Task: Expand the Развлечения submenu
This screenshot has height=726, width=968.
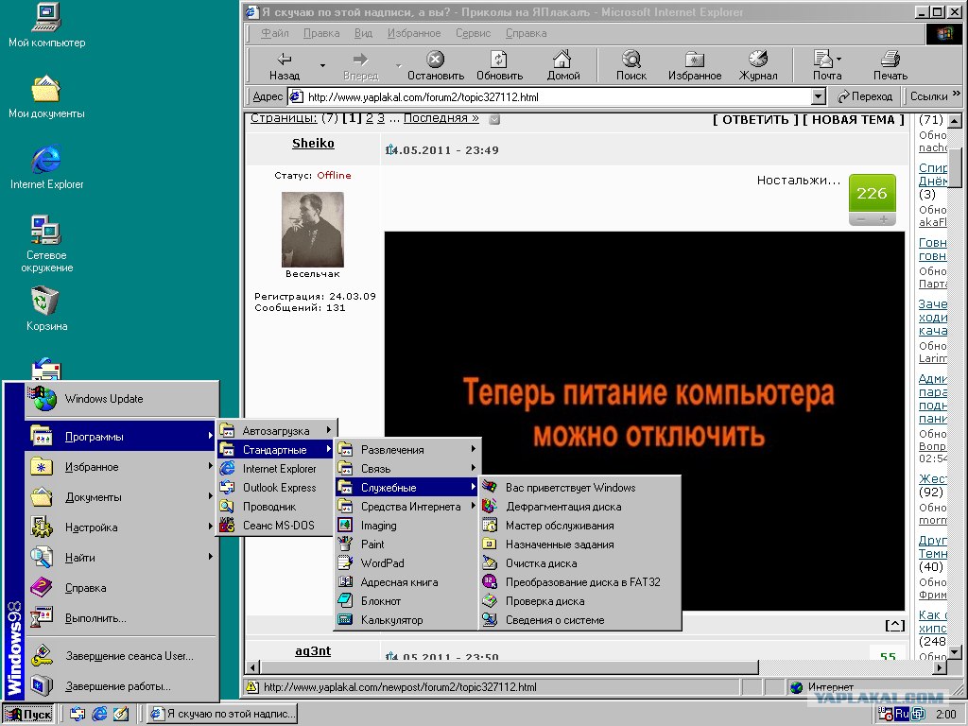Action: (x=407, y=449)
